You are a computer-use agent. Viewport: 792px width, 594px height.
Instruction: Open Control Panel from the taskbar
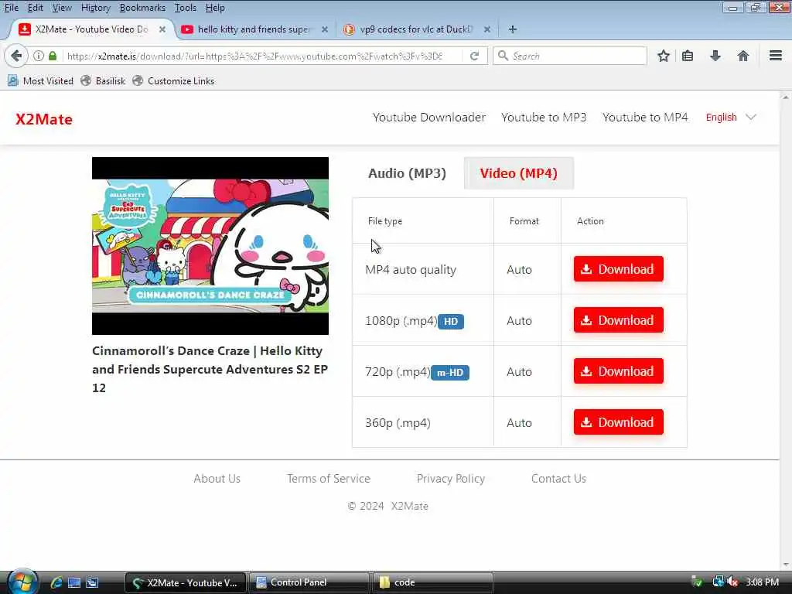click(x=309, y=582)
